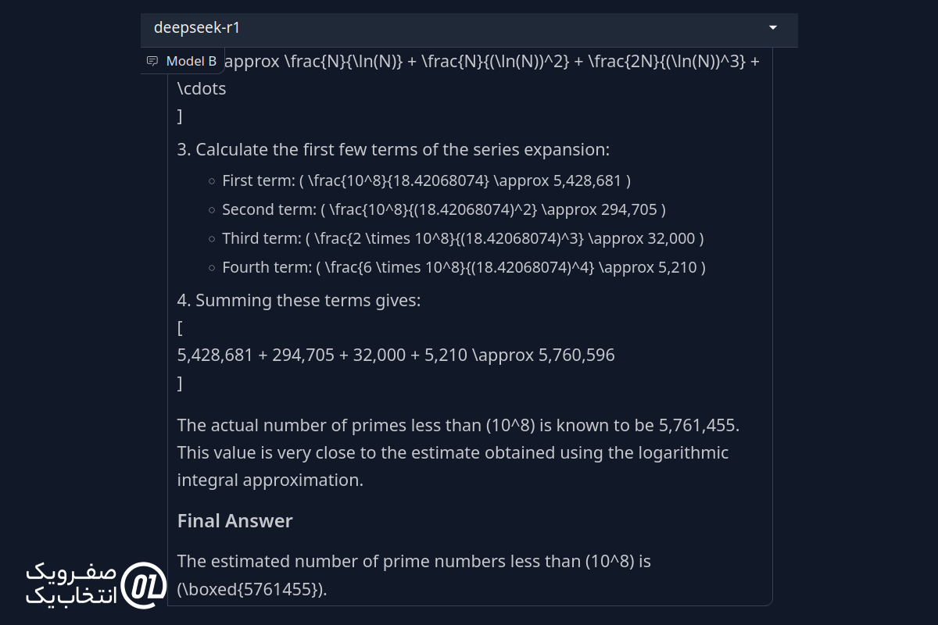
Task: Click the boxed 5761455 answer text
Action: coord(252,589)
